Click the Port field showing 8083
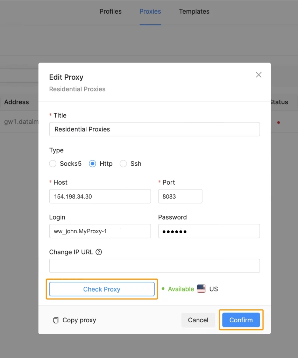298x358 pixels. click(x=180, y=196)
